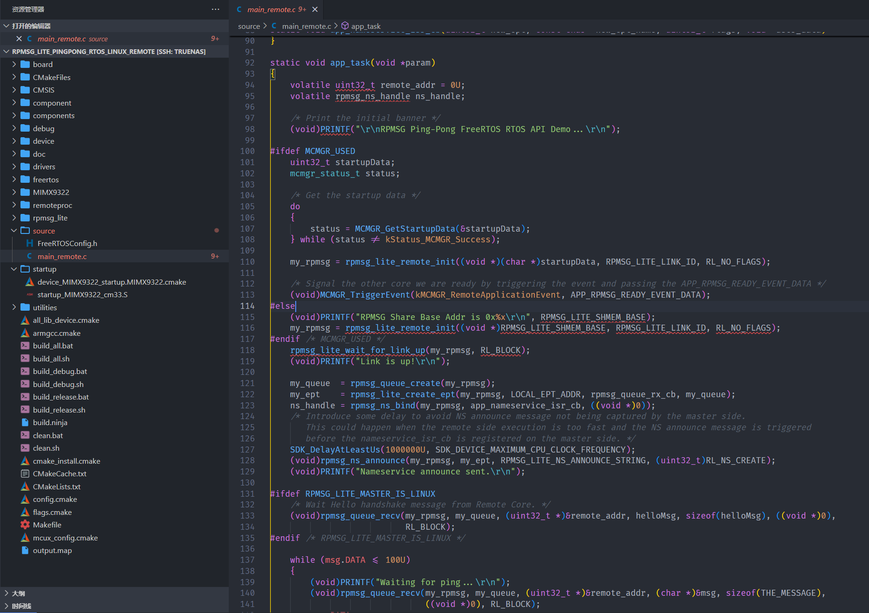
Task: Click clean.bat script icon
Action: click(x=25, y=435)
